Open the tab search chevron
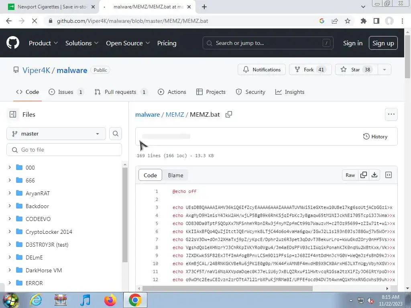Viewport: 411px width, 308px height. click(x=363, y=7)
